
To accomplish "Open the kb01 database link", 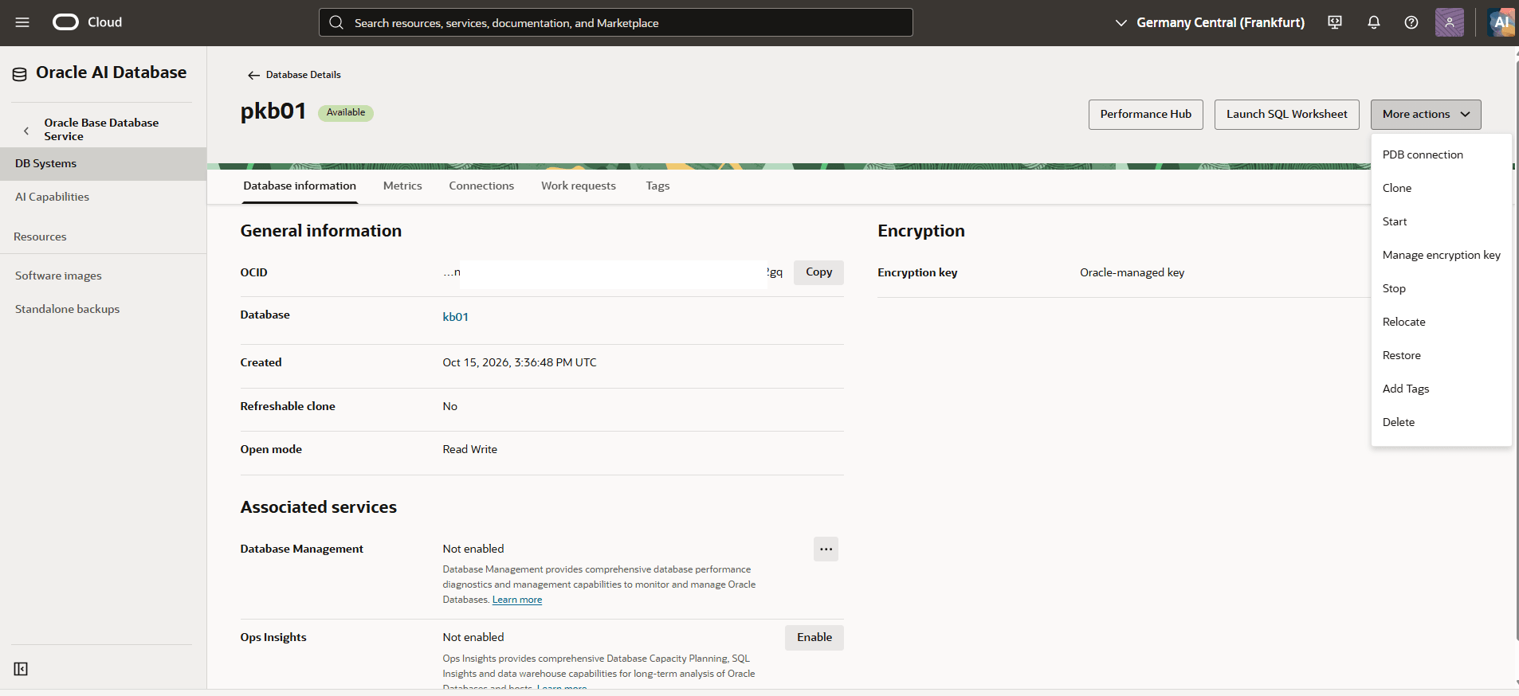I will (x=456, y=317).
